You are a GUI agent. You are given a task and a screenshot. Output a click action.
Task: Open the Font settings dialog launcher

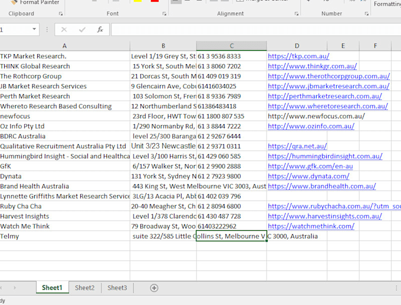[164, 14]
